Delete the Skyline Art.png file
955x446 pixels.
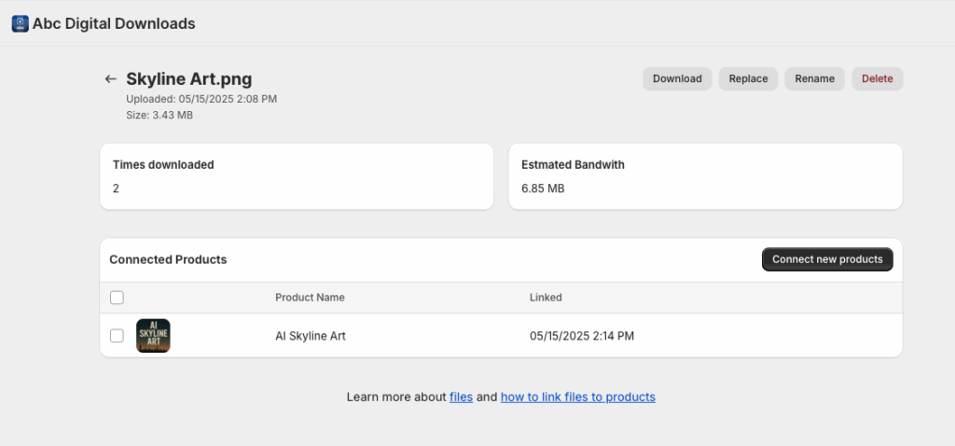click(877, 78)
